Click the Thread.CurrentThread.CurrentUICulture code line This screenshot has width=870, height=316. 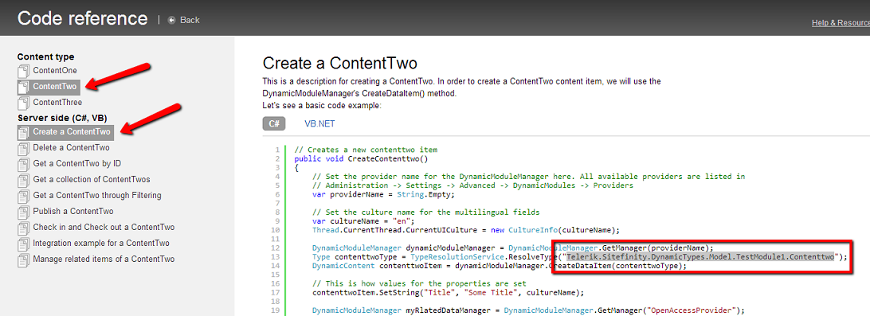(x=465, y=229)
